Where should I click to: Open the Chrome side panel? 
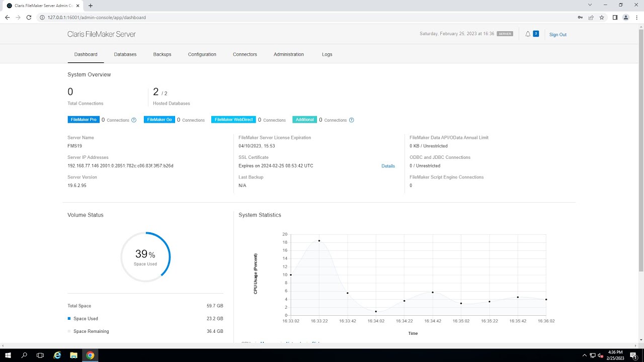tap(615, 17)
